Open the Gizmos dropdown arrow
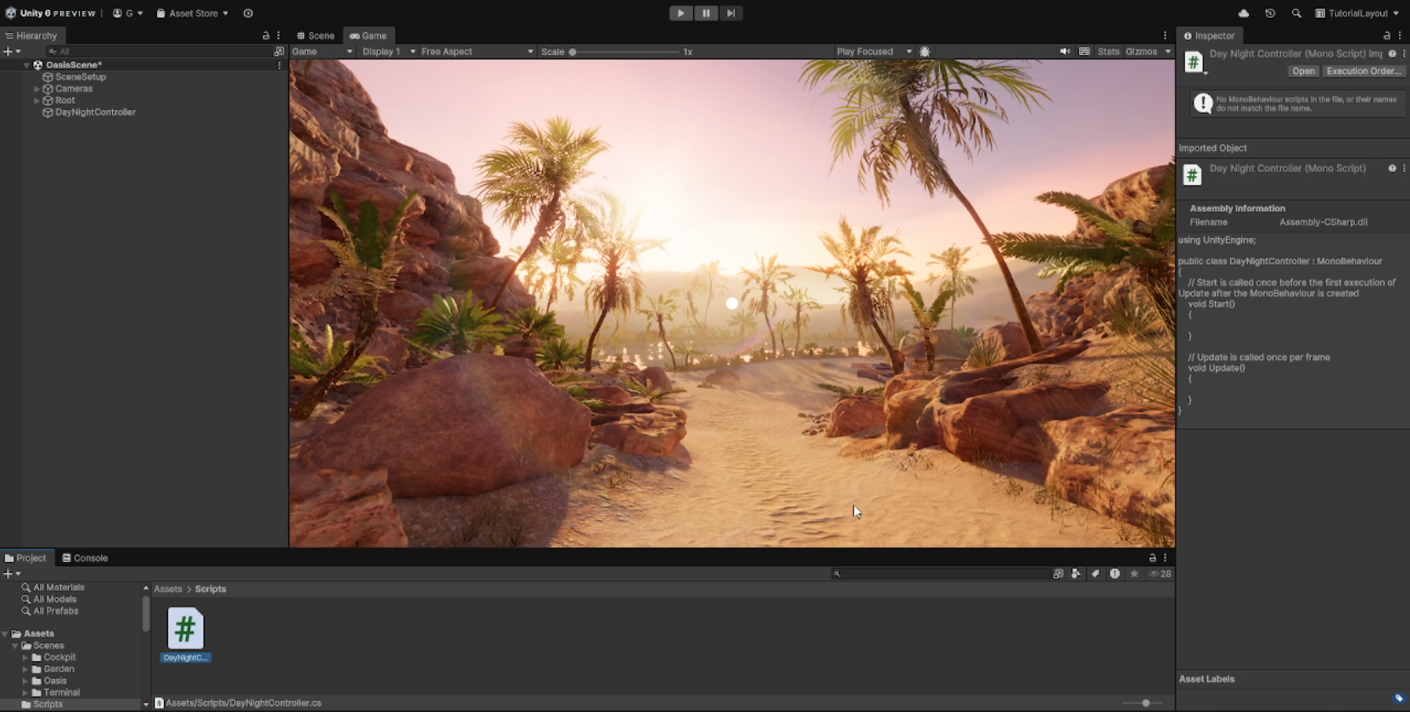Screen dimensions: 1410x712 point(1167,52)
